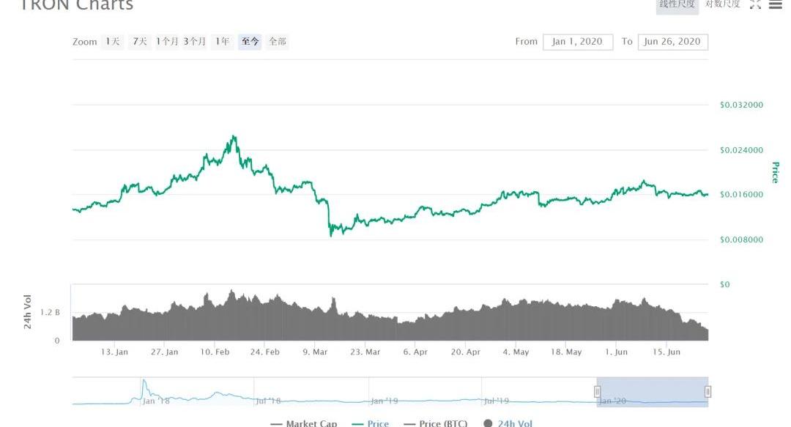Open the chart hamburger context menu
This screenshot has height=427, width=791.
coord(776,4)
